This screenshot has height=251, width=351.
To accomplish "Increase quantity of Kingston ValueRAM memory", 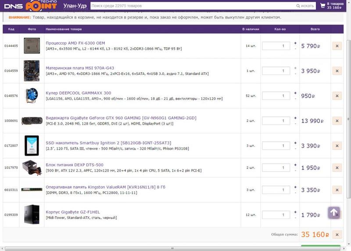I will 295,187.
